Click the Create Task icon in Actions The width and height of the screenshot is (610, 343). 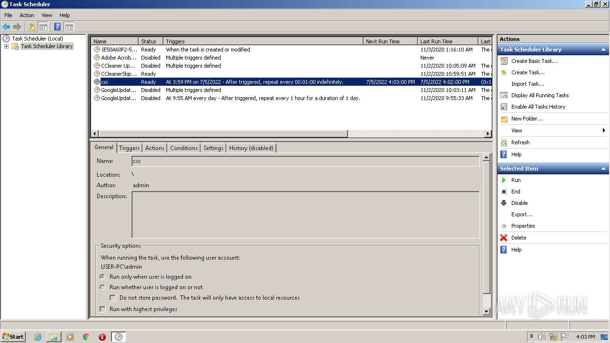[504, 72]
